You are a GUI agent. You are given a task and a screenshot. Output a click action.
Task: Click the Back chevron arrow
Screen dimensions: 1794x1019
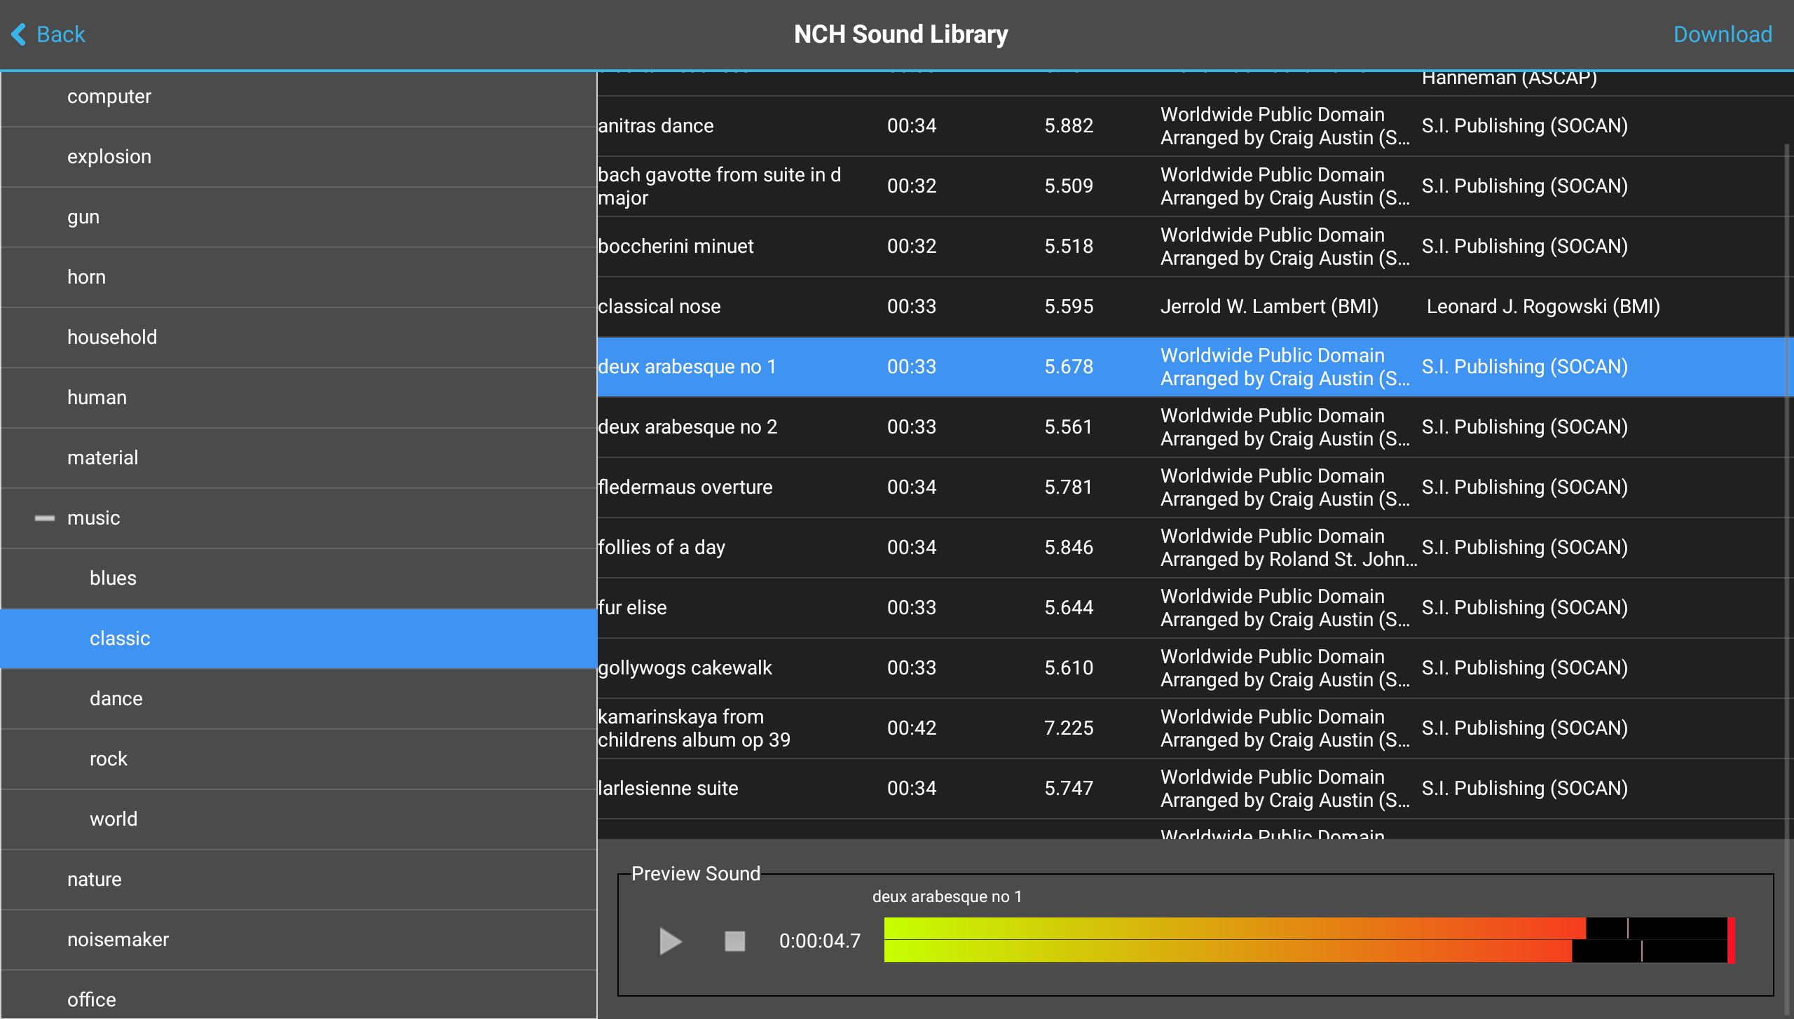[19, 34]
